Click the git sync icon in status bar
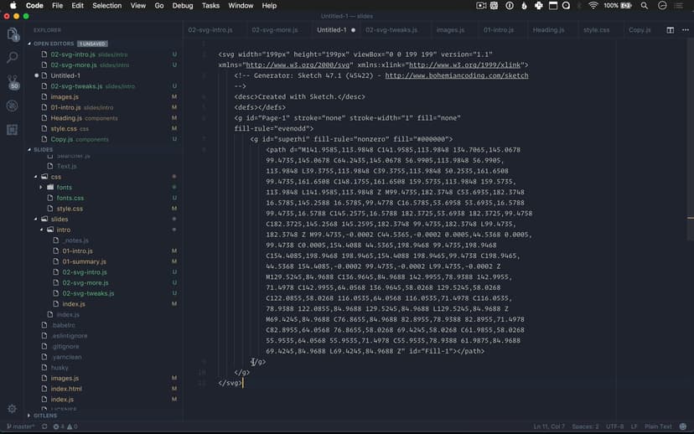This screenshot has height=434, width=694. (x=44, y=427)
